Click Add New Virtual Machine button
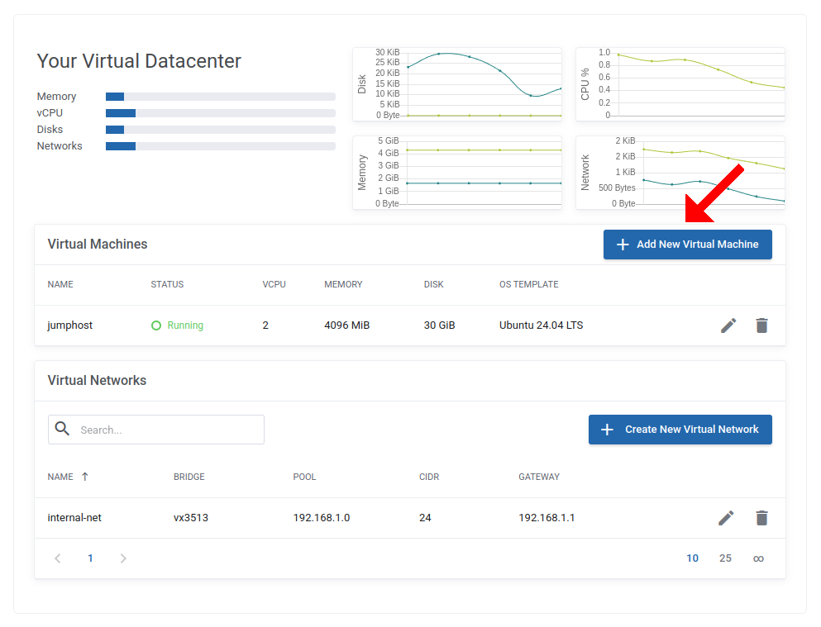Image resolution: width=821 pixels, height=627 pixels. 688,245
